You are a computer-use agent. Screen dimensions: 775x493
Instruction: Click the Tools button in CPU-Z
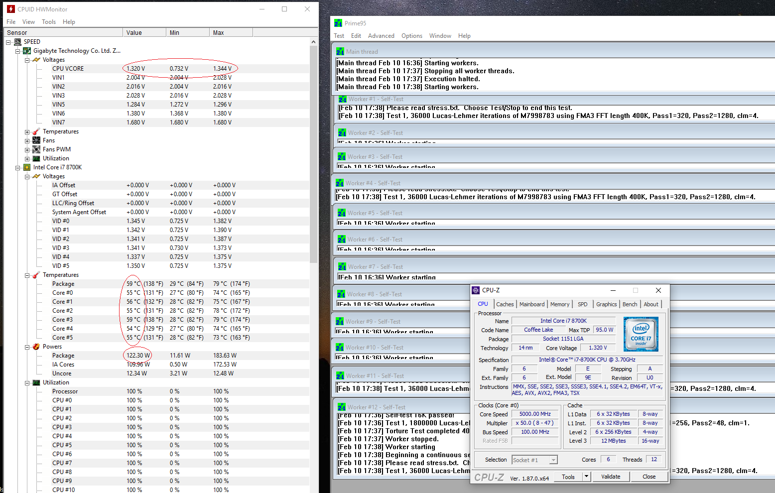point(568,477)
